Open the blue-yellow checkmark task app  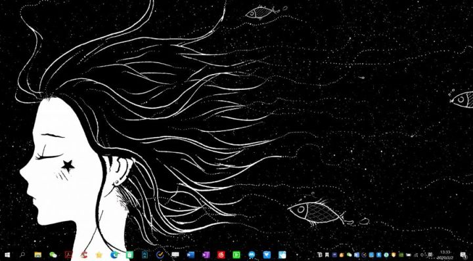160,255
